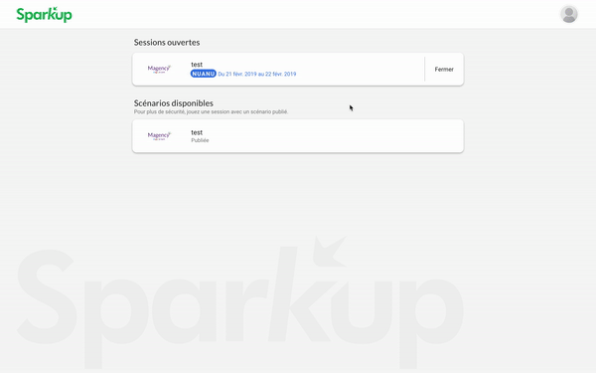Click the 'Publiée' status label
This screenshot has width=596, height=373.
[x=200, y=140]
